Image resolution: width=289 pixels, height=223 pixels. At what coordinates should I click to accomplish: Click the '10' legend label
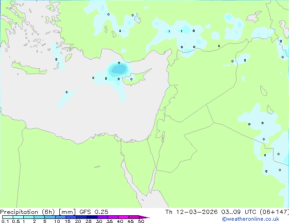point(57,221)
